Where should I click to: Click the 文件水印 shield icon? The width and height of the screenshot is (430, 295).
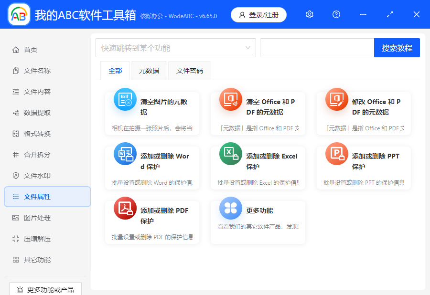pyautogui.click(x=16, y=176)
